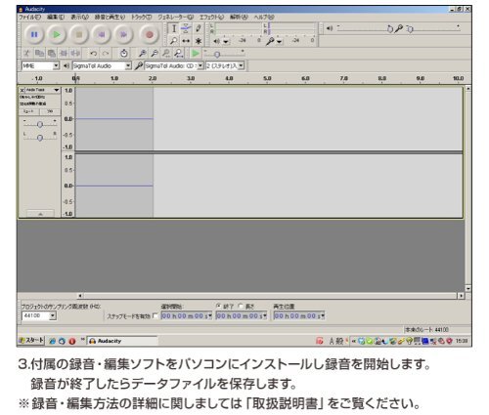Open the 解析(A) menu
The width and height of the screenshot is (489, 415).
pos(239,17)
